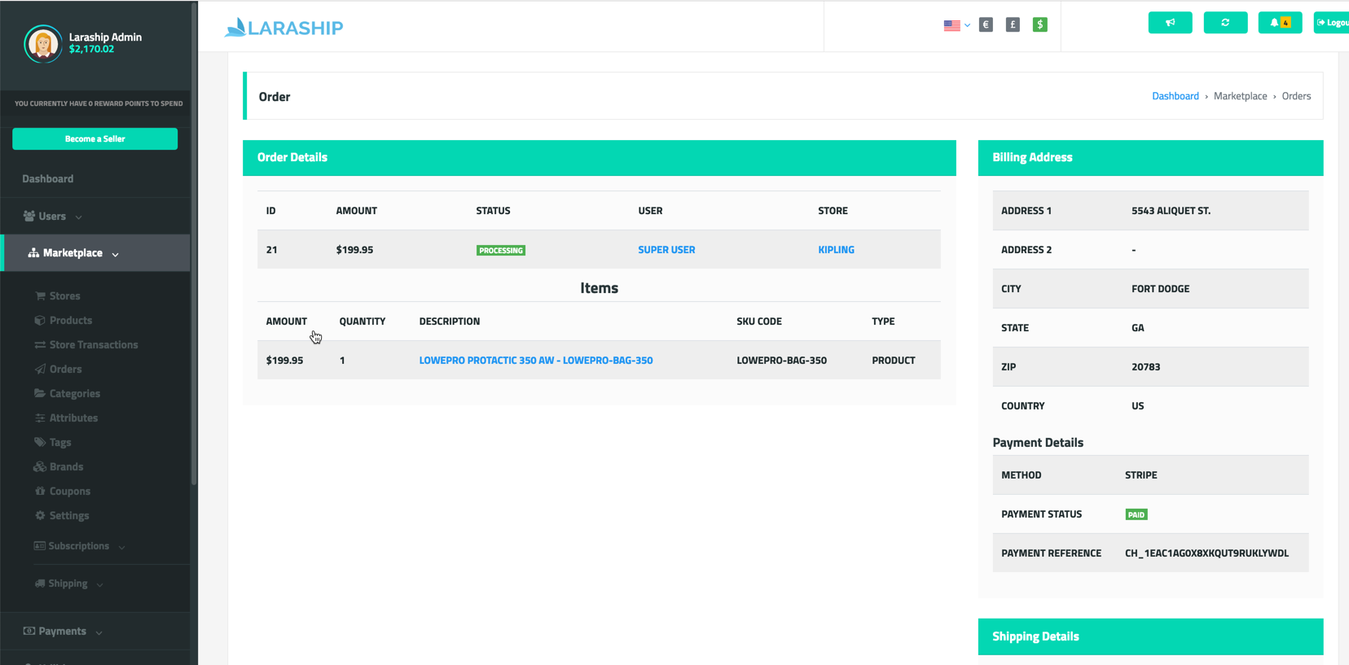Click the refresh icon button in header

1225,23
